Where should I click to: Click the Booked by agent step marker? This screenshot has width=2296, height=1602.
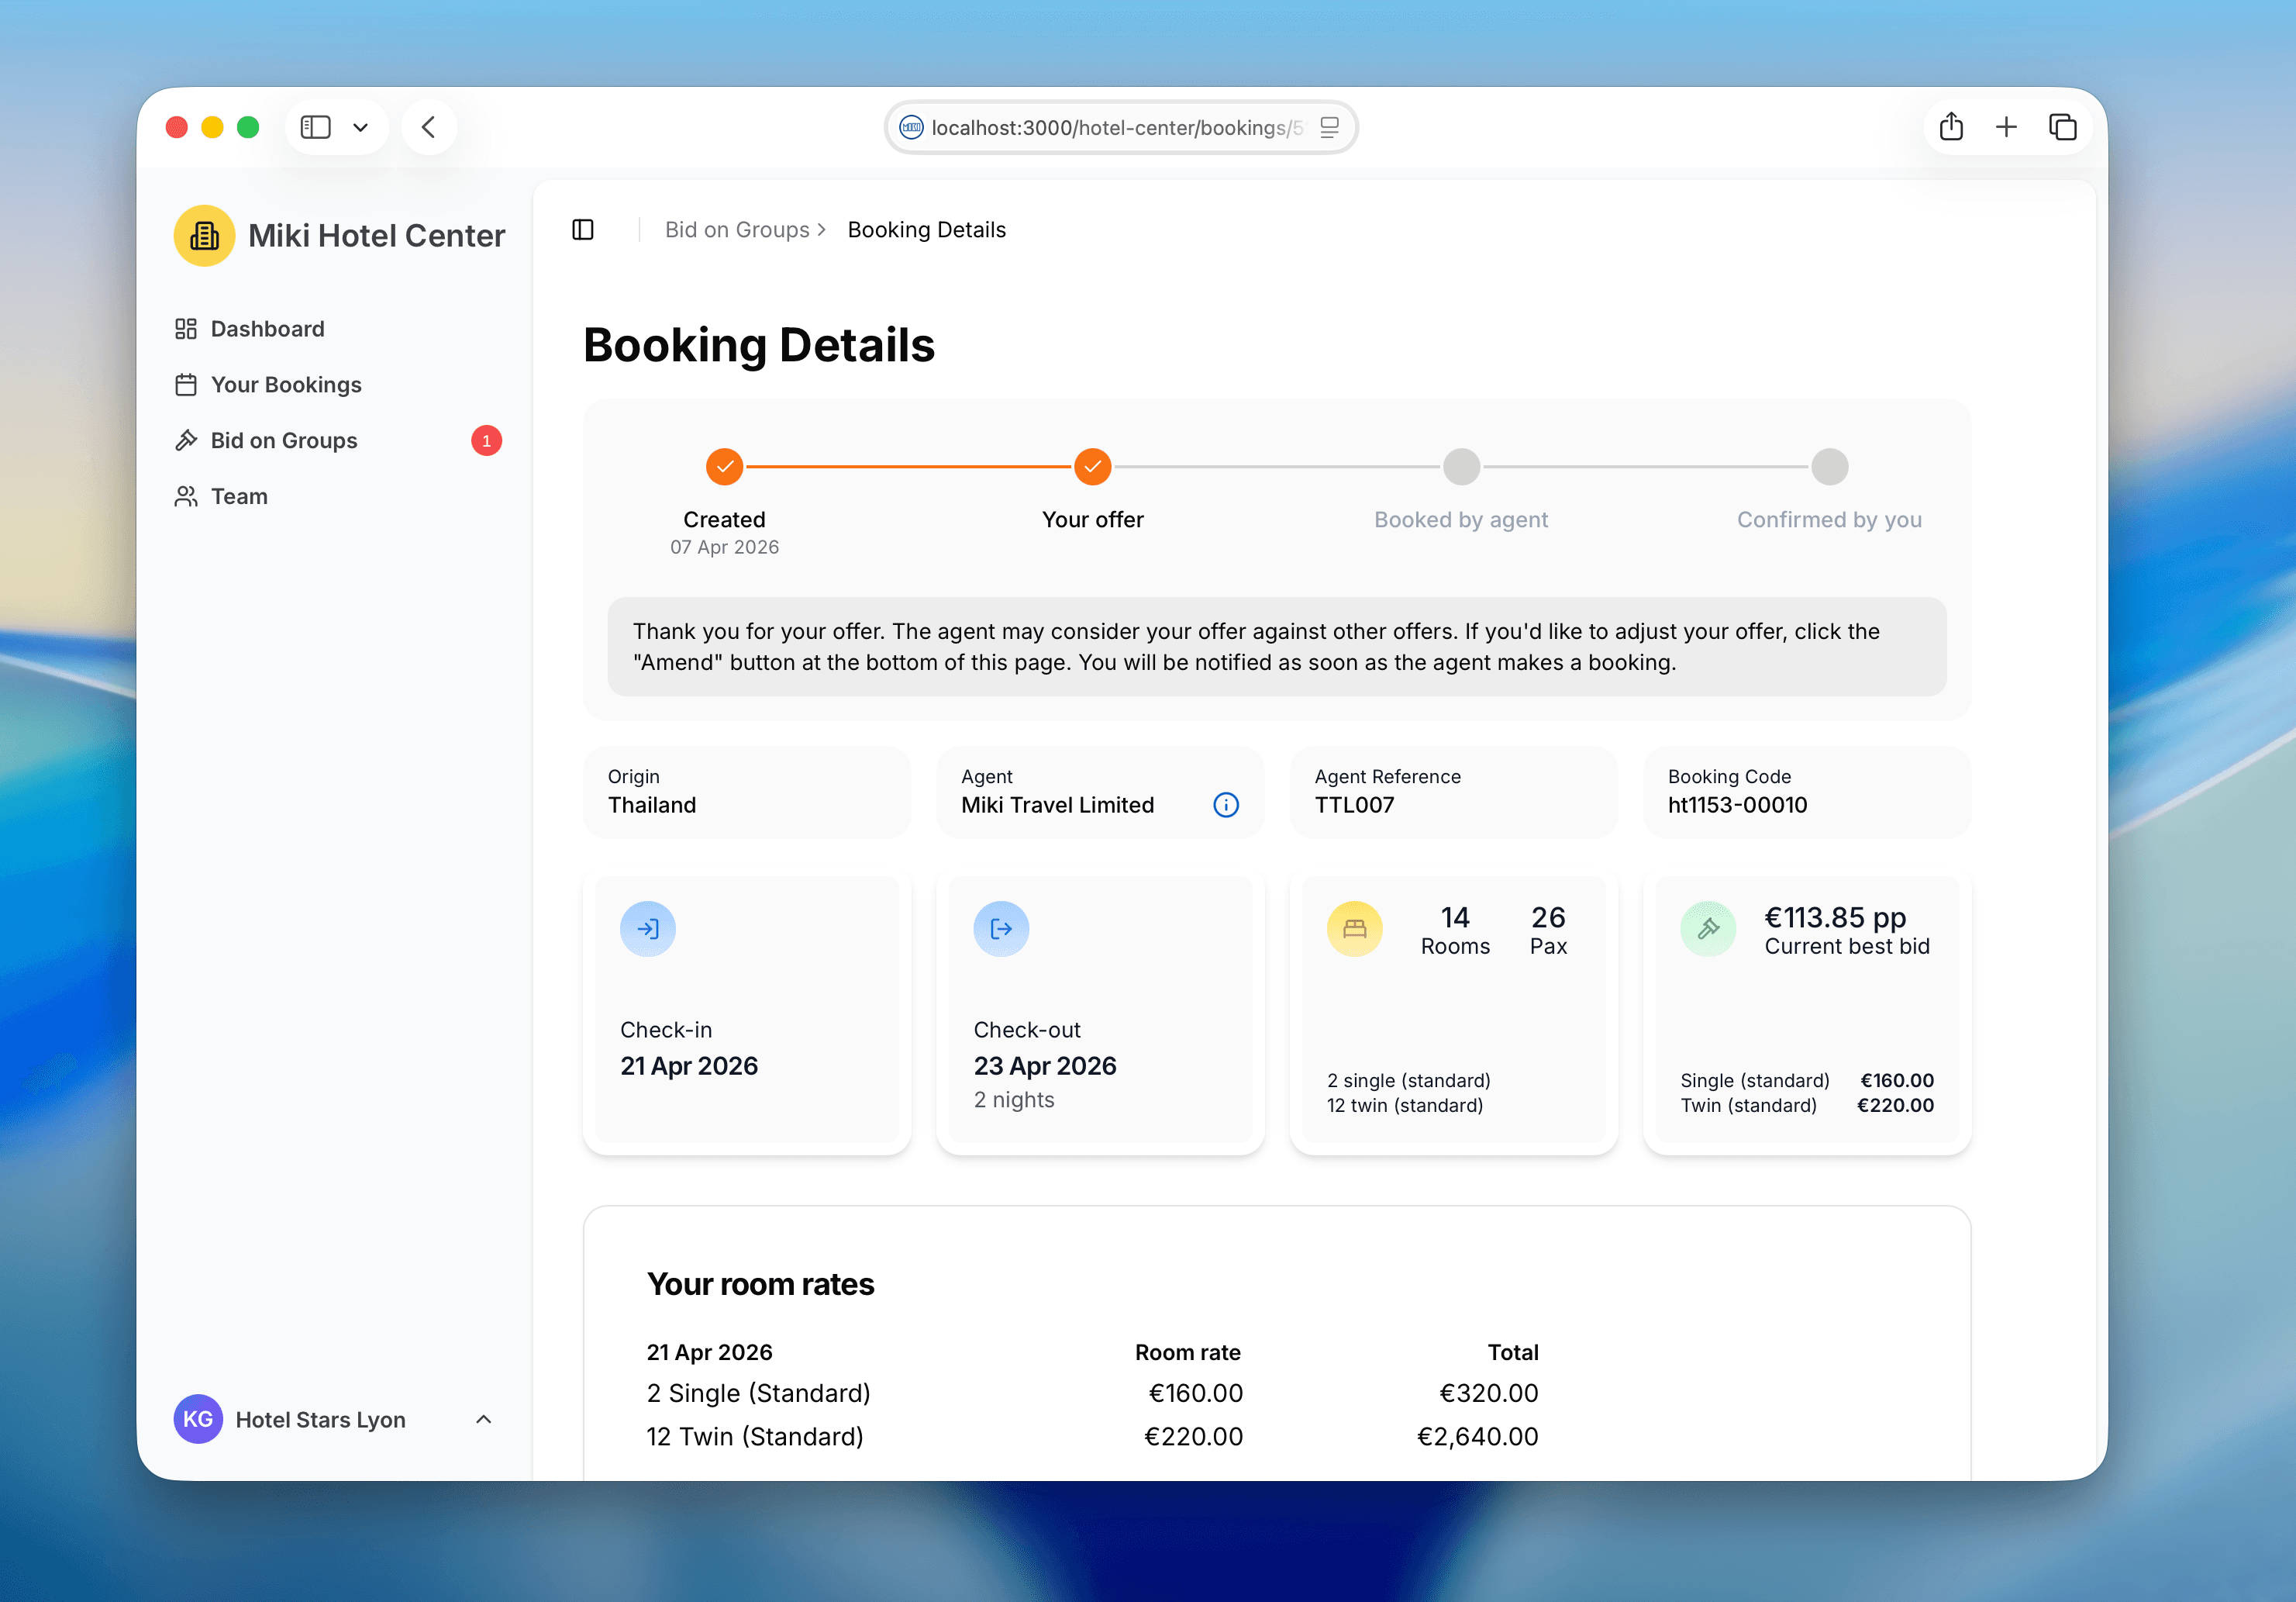(1461, 466)
